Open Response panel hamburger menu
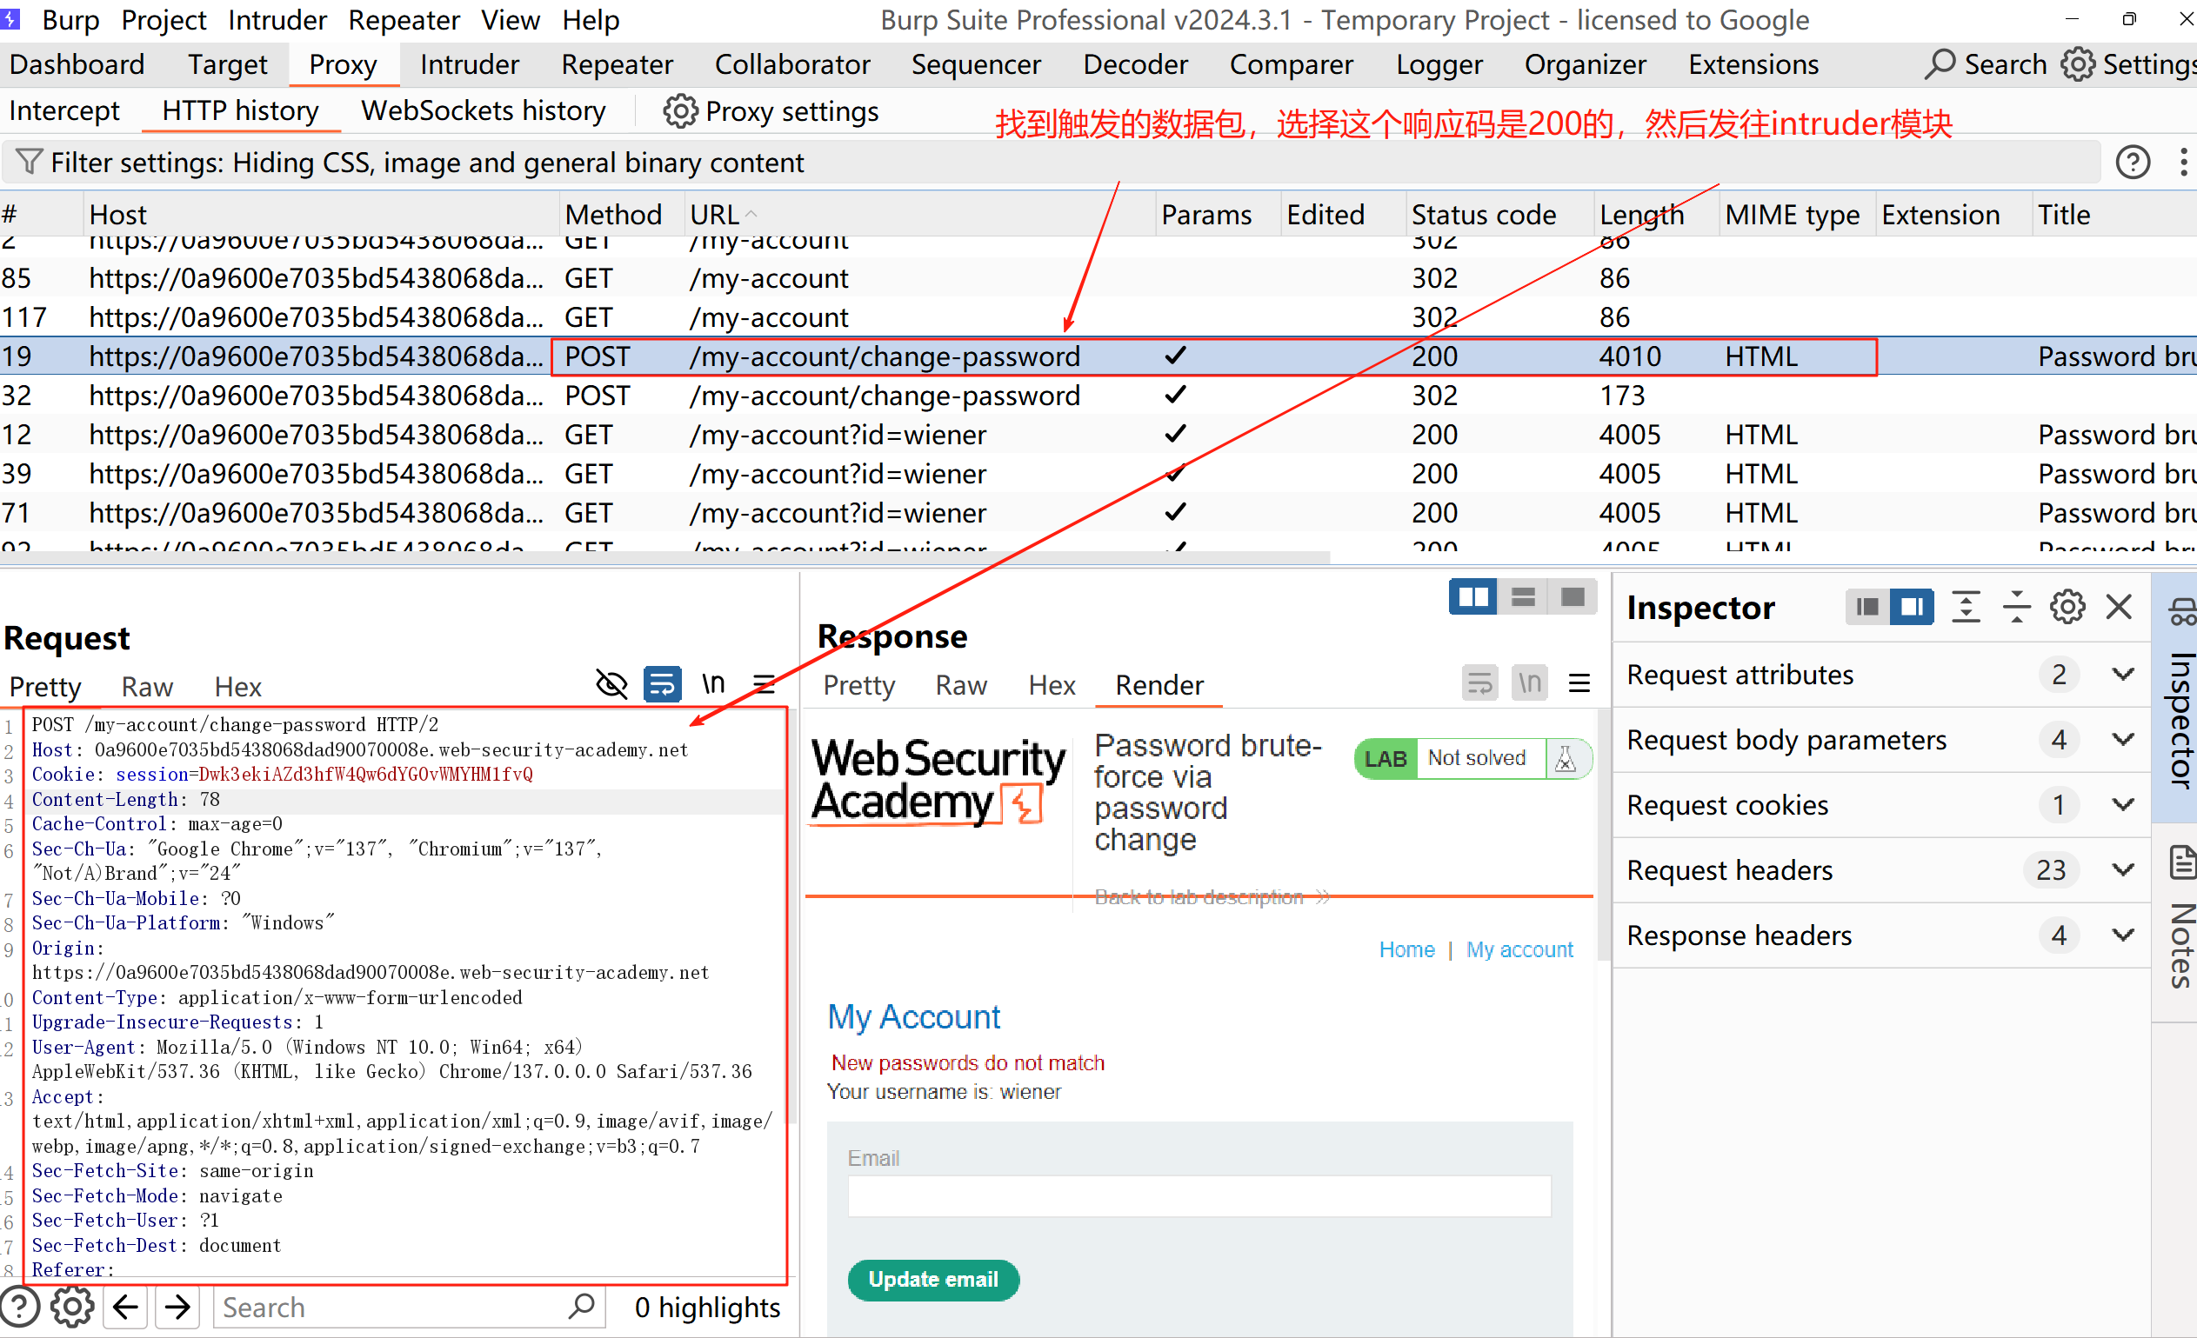This screenshot has height=1338, width=2197. [1579, 683]
